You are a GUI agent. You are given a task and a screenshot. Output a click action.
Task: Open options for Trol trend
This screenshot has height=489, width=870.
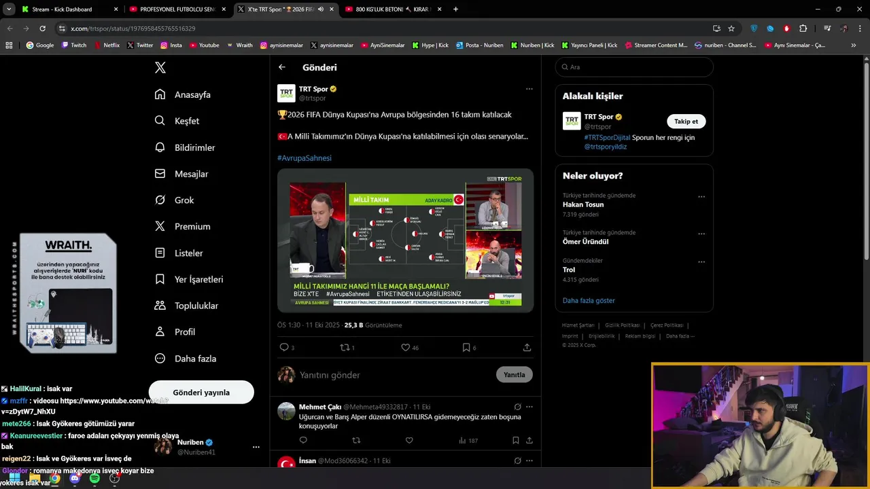click(x=701, y=262)
